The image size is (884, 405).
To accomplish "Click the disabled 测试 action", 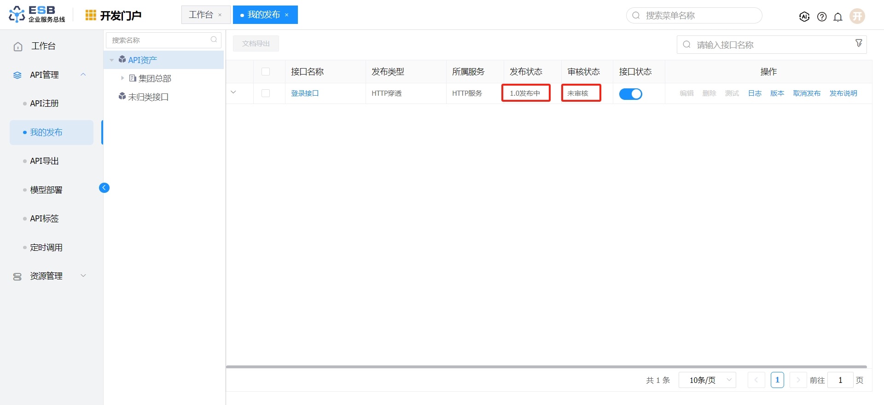I will point(732,93).
